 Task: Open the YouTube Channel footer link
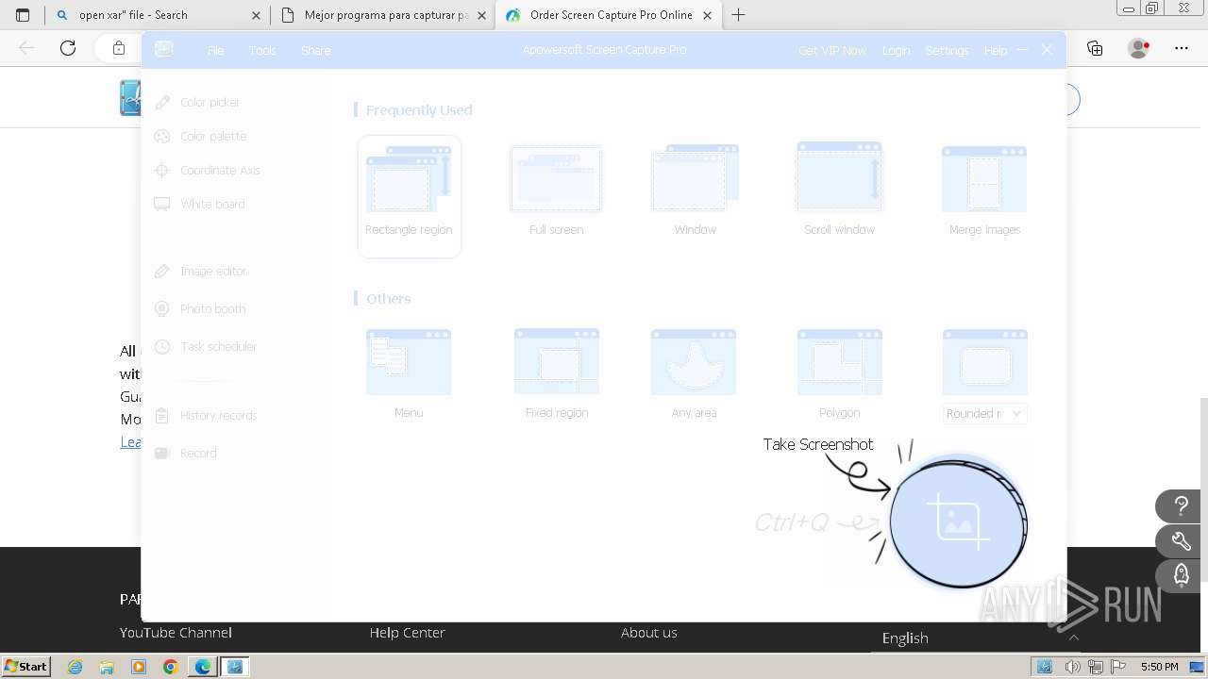click(176, 633)
